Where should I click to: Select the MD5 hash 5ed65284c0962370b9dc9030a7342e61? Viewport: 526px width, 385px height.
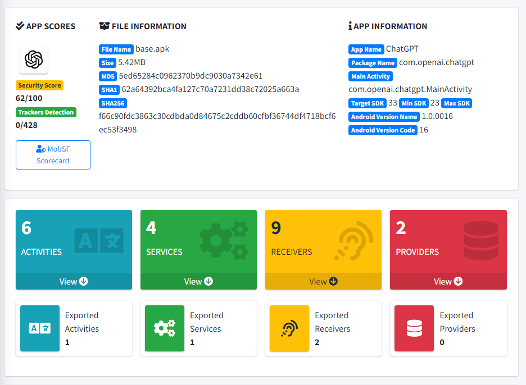point(191,76)
